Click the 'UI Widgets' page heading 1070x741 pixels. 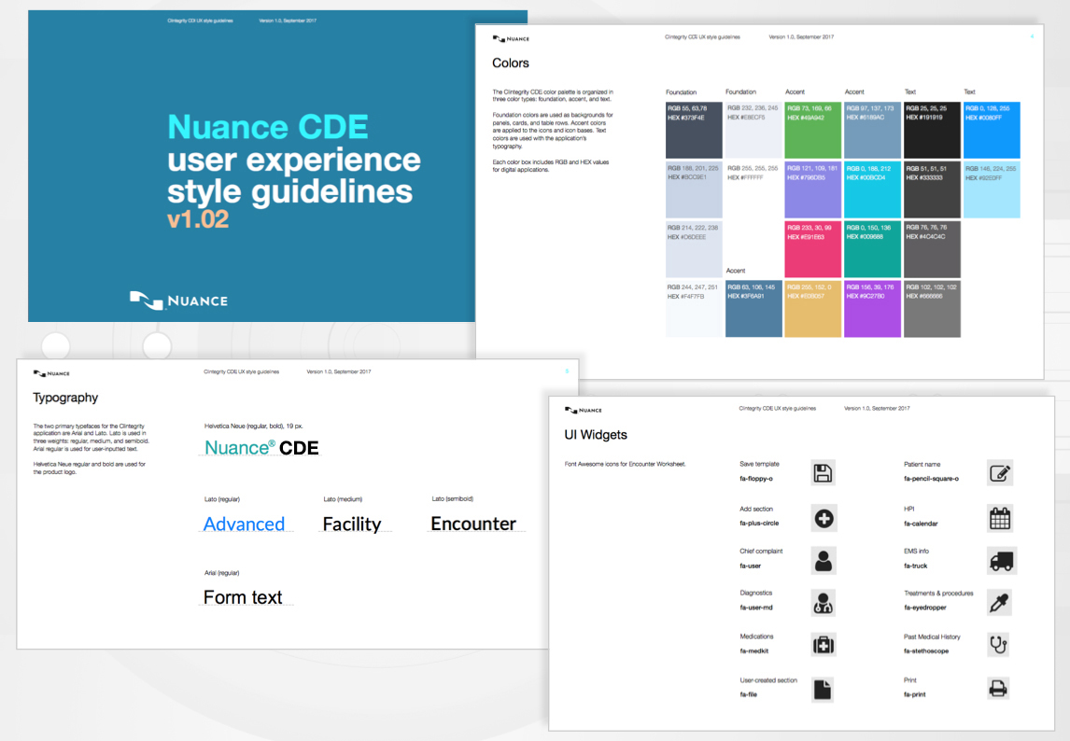coord(596,435)
